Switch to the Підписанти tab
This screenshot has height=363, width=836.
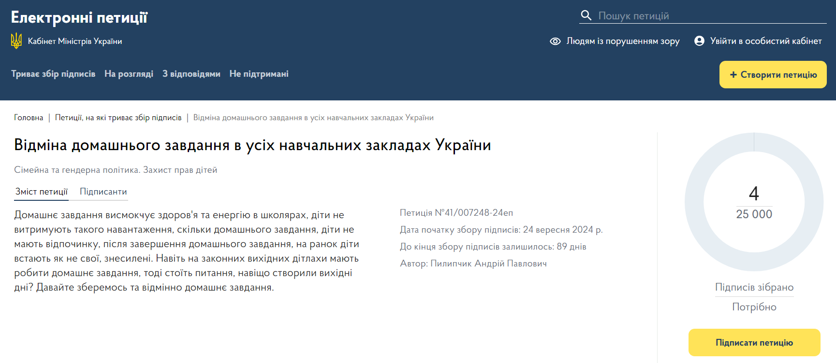(x=103, y=192)
